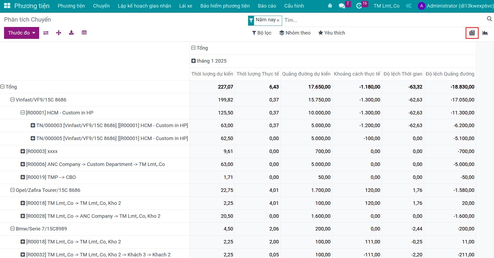Sort by 'Thời lượng dự kiến' column header
The height and width of the screenshot is (258, 494).
point(212,74)
